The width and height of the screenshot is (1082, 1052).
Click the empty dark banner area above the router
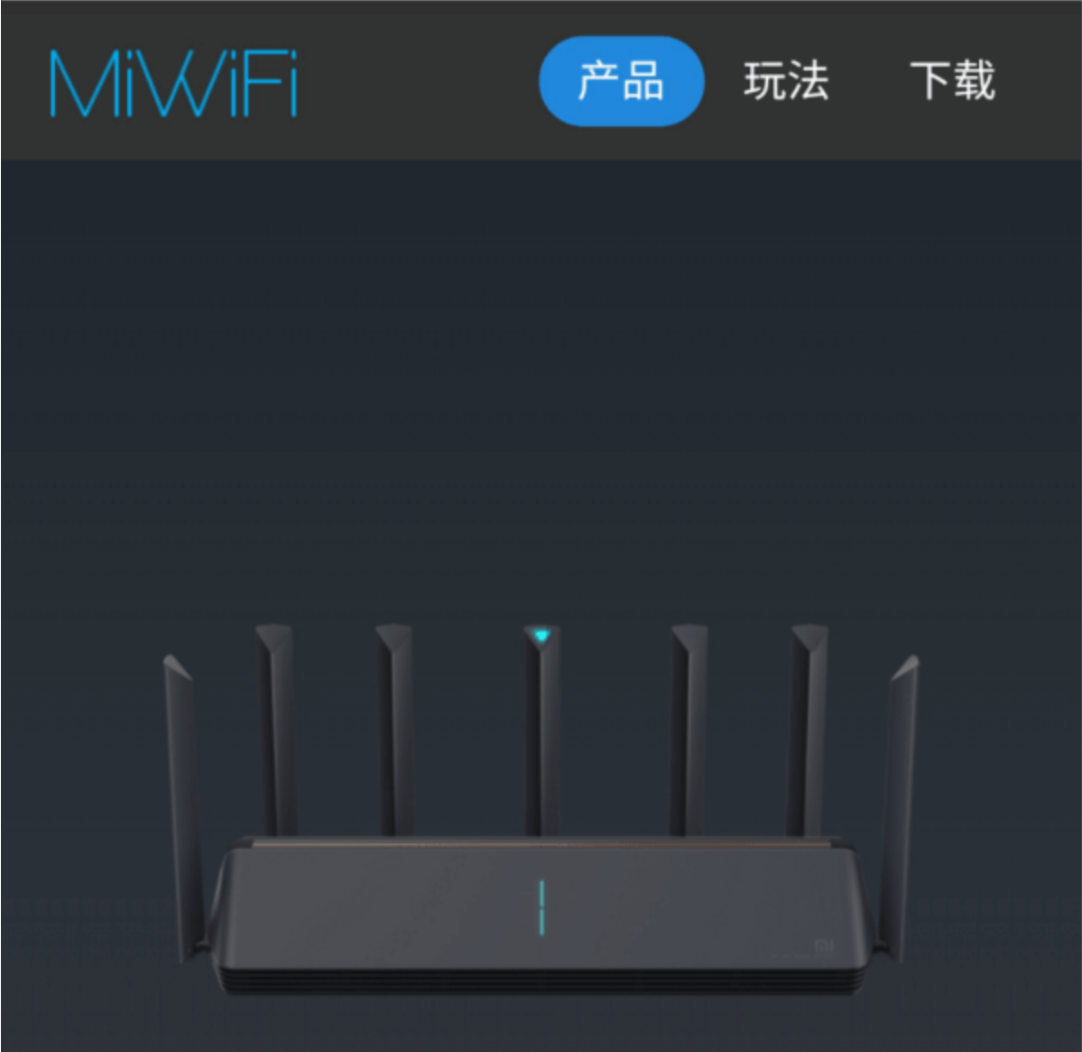pyautogui.click(x=541, y=386)
